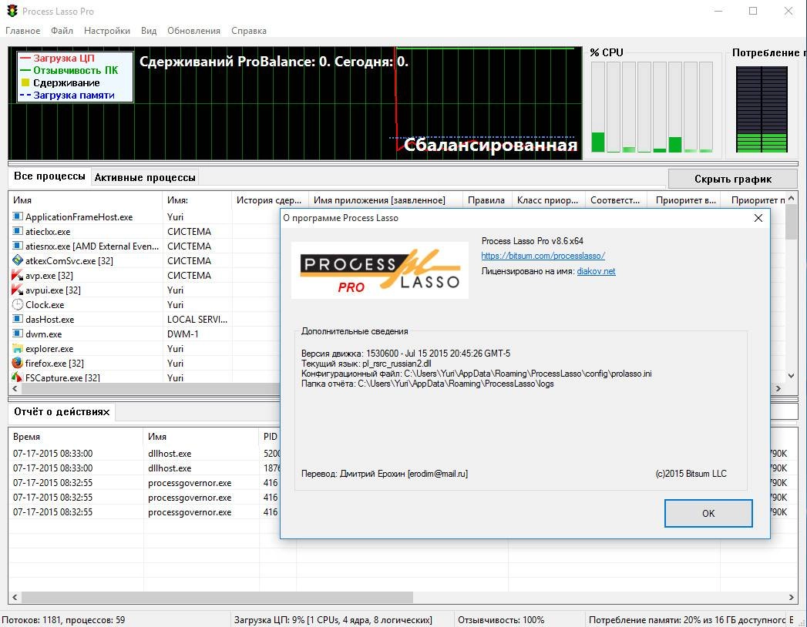Click the Process Lasso Pro logo image

pyautogui.click(x=380, y=270)
